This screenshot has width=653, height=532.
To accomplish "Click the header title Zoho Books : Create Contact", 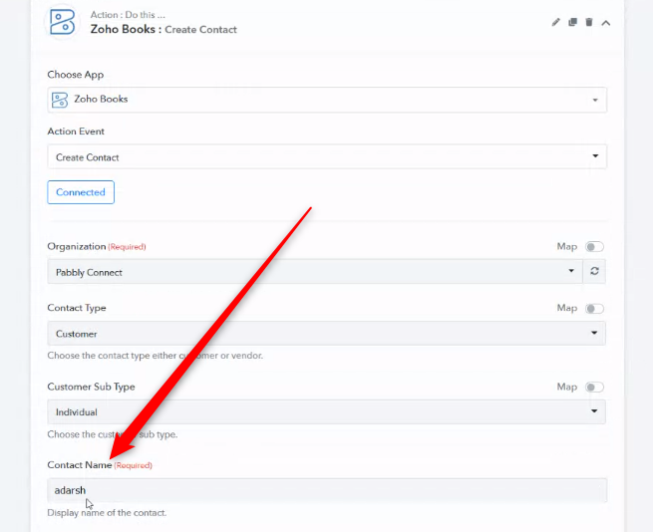I will click(x=163, y=30).
